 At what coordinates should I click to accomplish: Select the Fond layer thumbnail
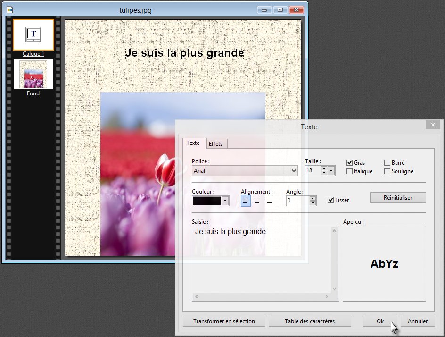pos(33,75)
